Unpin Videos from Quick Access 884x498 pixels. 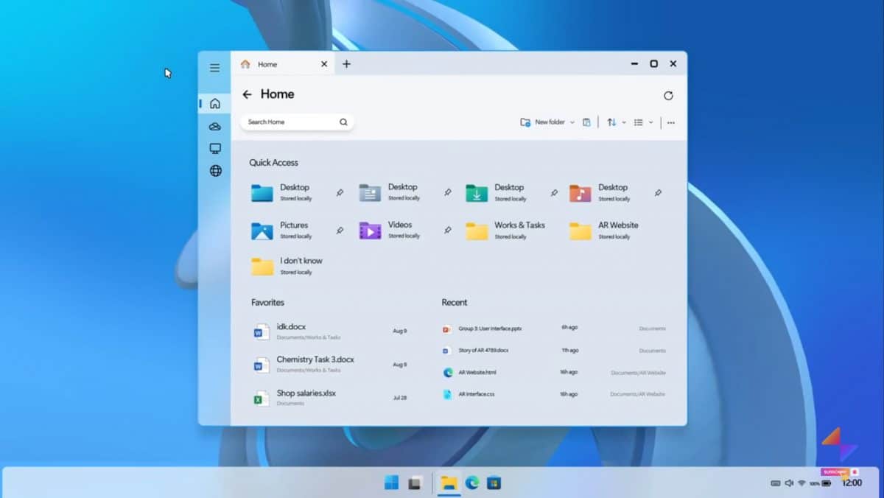click(447, 231)
